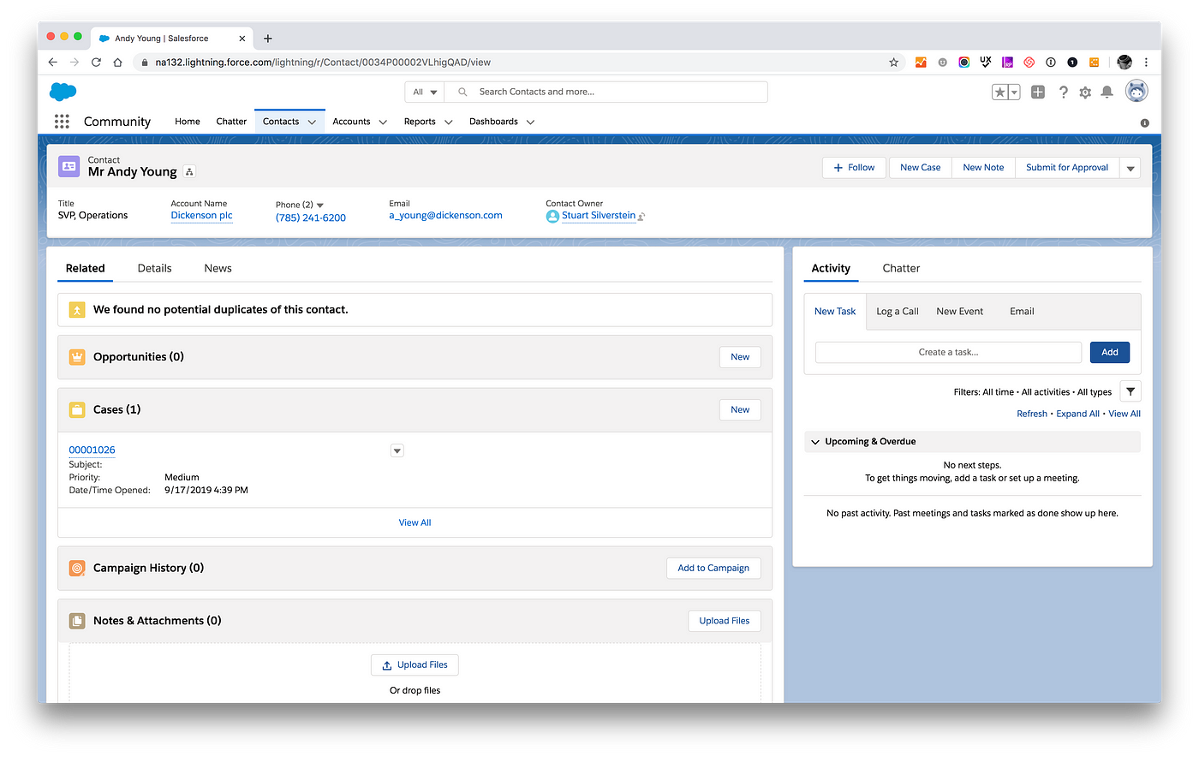The width and height of the screenshot is (1199, 757).
Task: Open a new browser tab
Action: [268, 39]
